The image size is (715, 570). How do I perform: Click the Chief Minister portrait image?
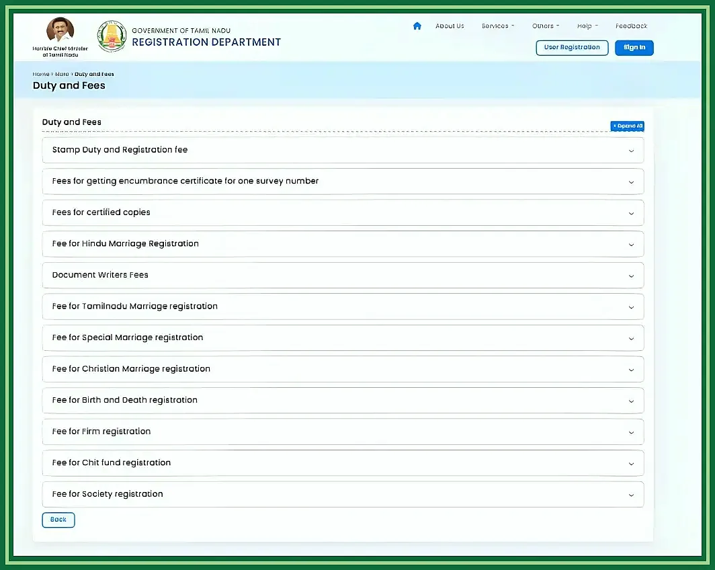60,30
